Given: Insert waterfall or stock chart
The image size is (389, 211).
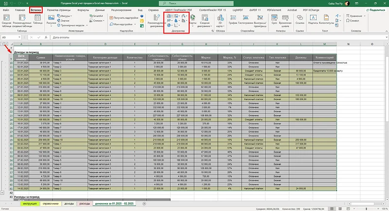Looking at the screenshot, I should click(184, 16).
